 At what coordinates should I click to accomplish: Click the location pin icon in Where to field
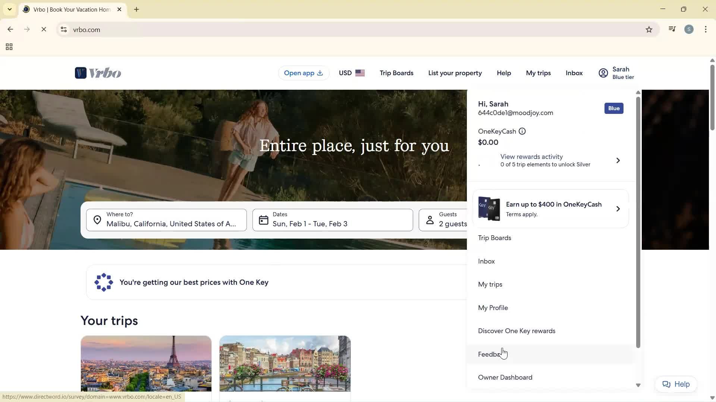[97, 220]
